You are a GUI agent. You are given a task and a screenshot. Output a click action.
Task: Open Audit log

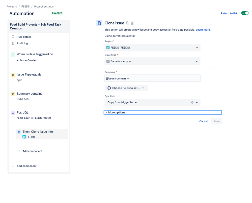tap(22, 43)
